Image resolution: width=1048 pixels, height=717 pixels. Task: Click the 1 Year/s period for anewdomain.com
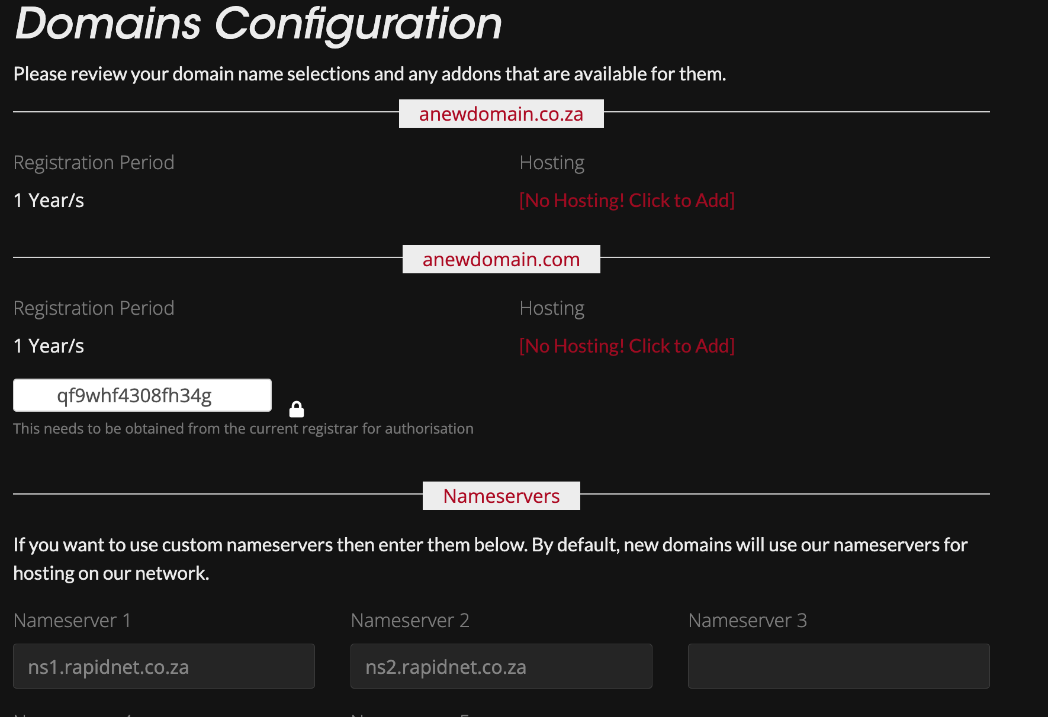[49, 346]
